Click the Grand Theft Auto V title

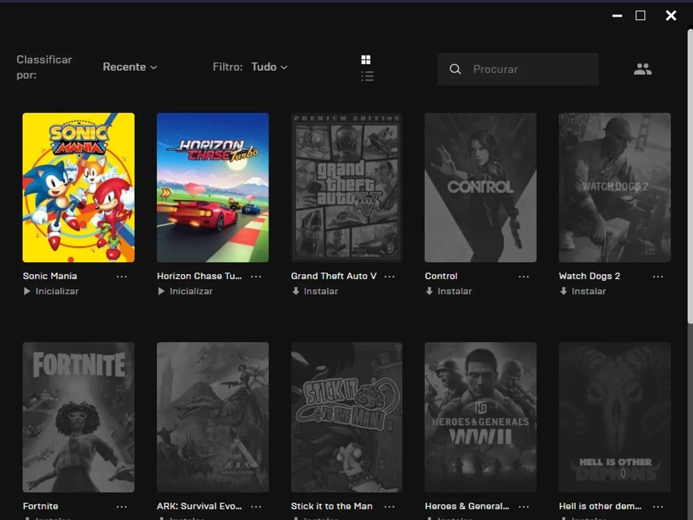point(334,276)
